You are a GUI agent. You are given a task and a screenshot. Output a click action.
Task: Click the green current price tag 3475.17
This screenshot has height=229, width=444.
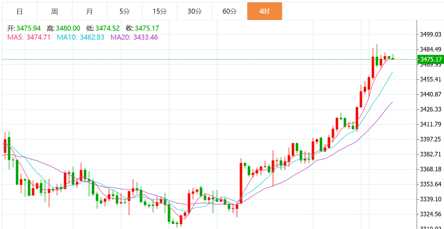pyautogui.click(x=431, y=60)
